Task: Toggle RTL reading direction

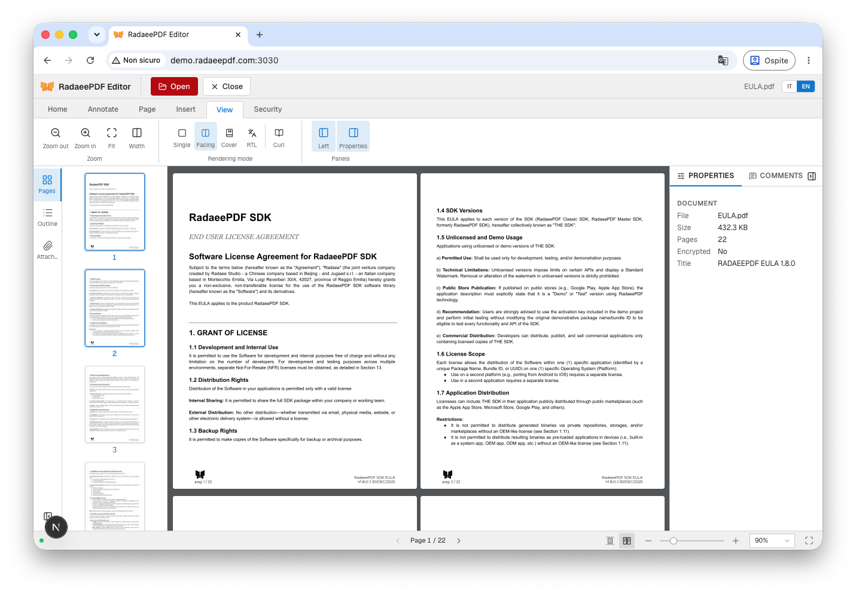Action: pos(252,136)
